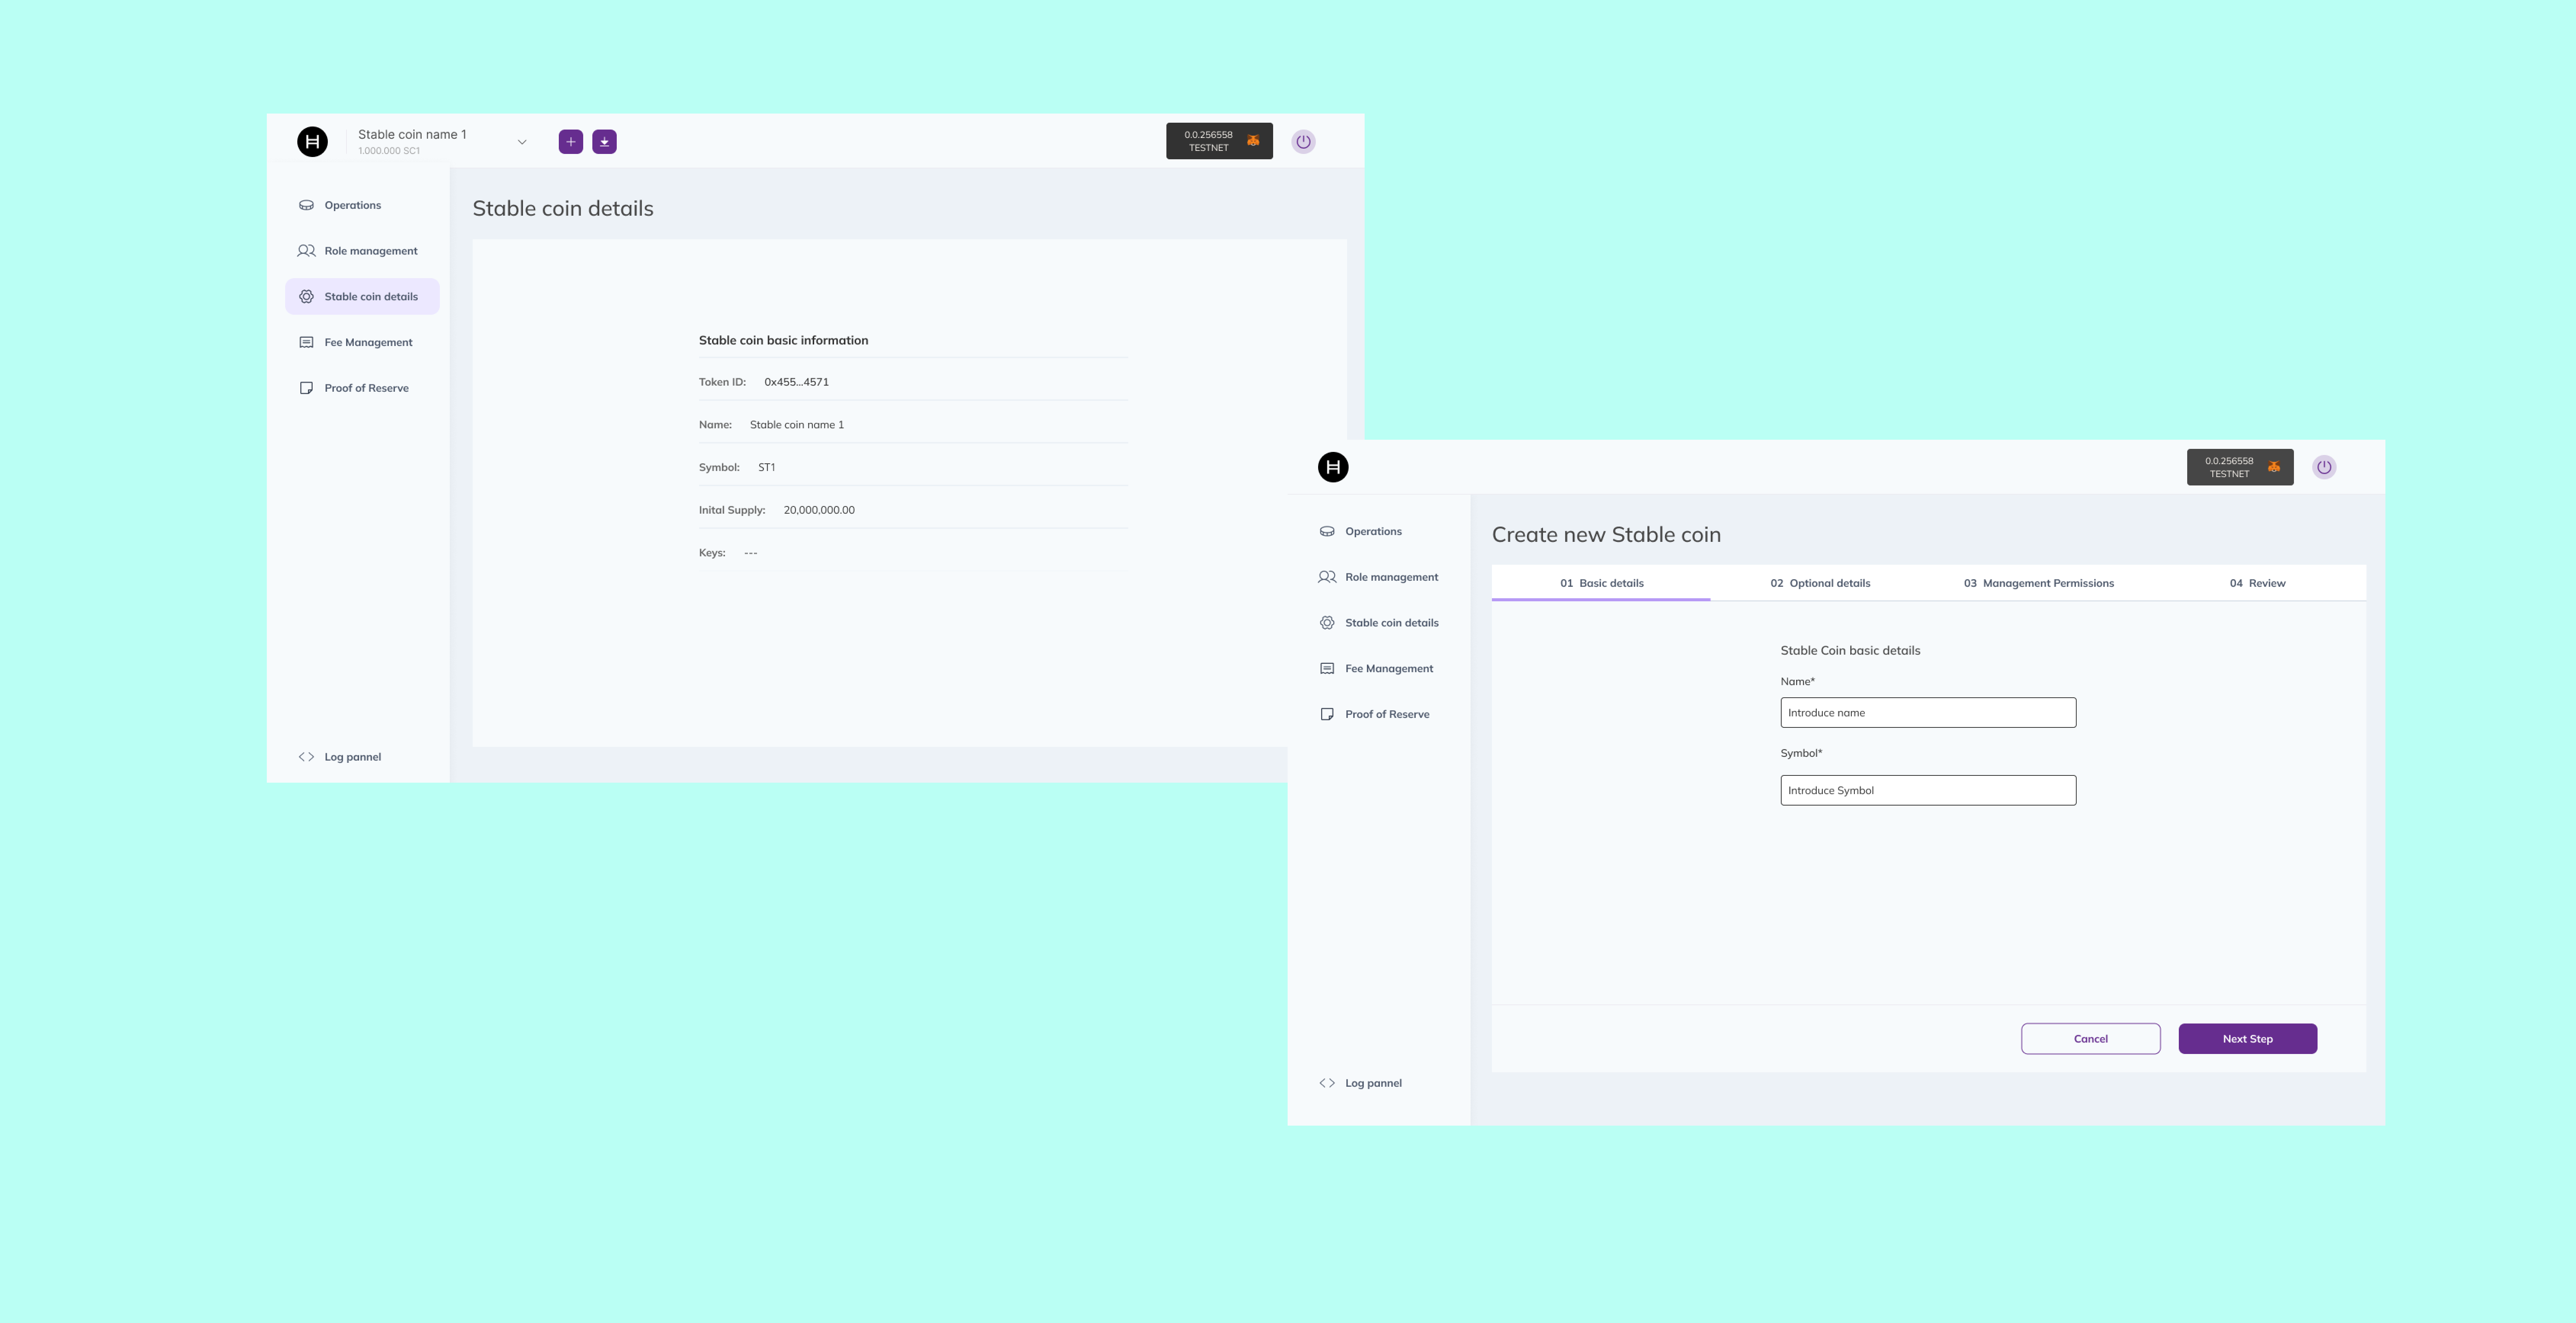
Task: Open Operations in left window sidebar
Action: [352, 205]
